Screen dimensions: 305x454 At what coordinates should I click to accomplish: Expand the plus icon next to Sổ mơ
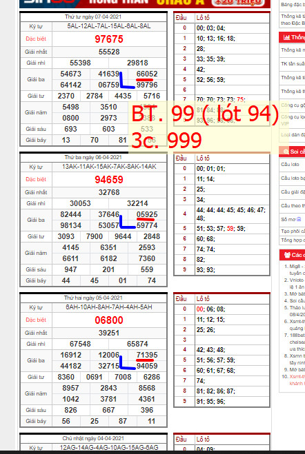(x=299, y=219)
